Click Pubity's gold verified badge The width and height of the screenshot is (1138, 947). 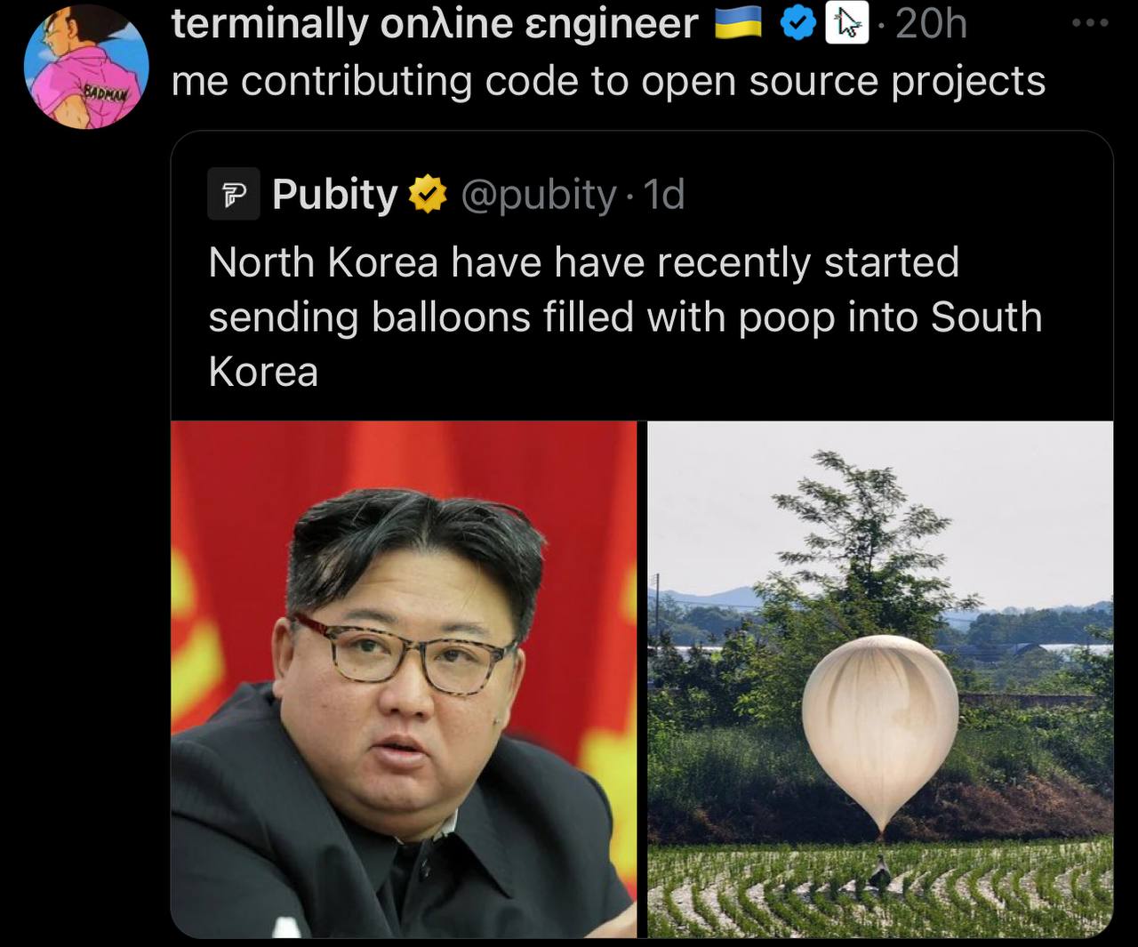tap(427, 195)
